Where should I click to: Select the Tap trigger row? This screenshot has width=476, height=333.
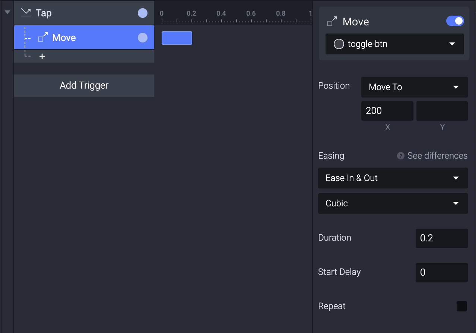84,13
